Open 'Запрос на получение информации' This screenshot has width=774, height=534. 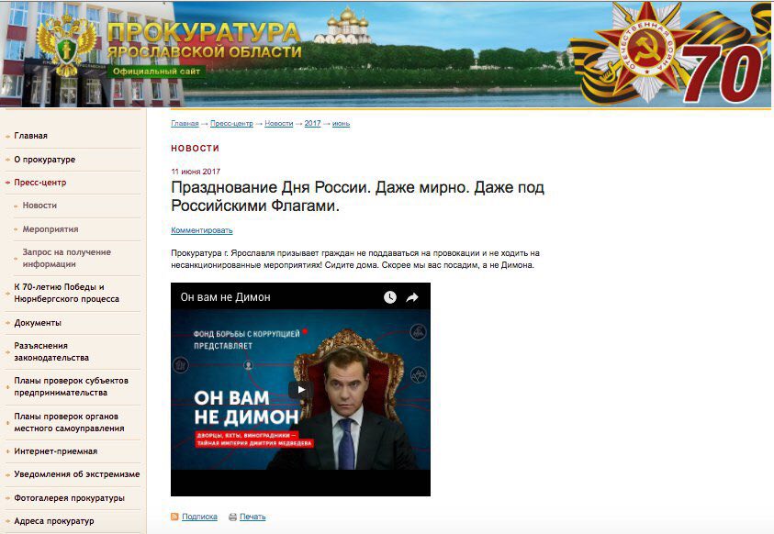pyautogui.click(x=67, y=258)
